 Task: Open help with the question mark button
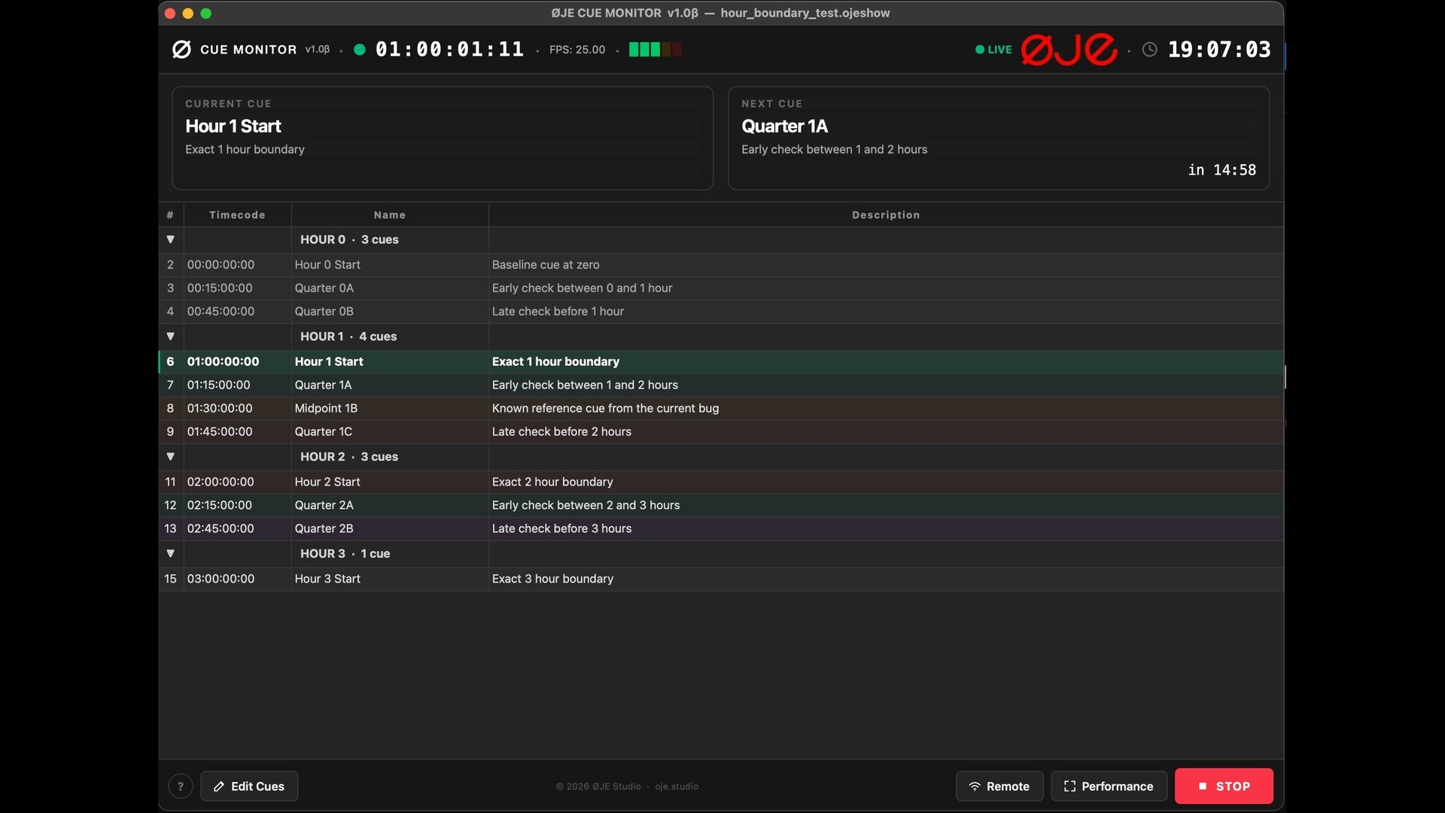(x=181, y=786)
